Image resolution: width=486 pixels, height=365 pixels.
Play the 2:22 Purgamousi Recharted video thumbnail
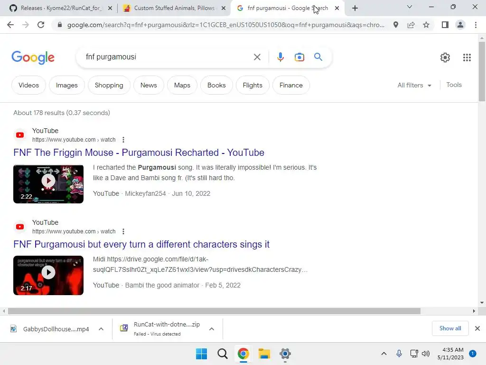tap(48, 184)
